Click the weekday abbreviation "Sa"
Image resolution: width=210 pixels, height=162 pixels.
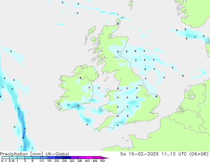click(123, 154)
